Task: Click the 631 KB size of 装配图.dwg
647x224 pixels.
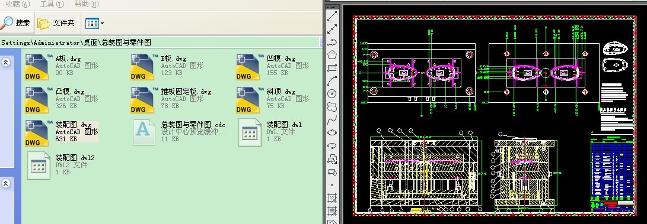Action: pos(66,139)
